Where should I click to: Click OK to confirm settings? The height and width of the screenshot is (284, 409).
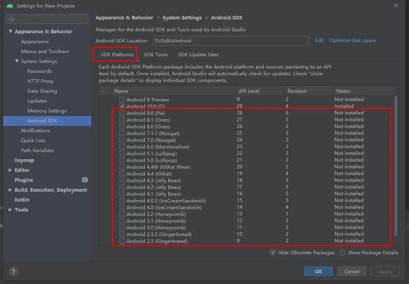(x=319, y=271)
